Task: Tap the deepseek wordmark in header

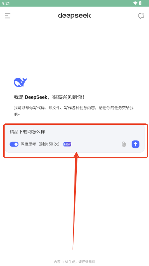Action: pos(74,15)
